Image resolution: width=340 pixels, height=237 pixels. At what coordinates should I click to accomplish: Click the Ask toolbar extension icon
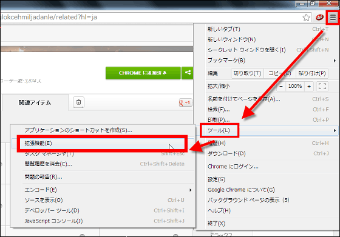pos(319,18)
